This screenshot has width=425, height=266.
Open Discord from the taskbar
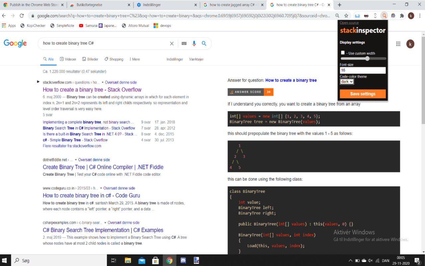pos(183,260)
